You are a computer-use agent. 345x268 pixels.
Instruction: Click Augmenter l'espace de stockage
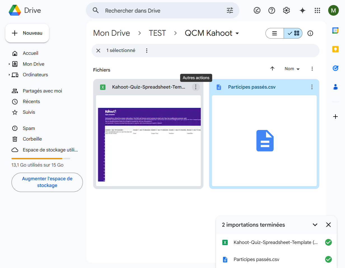coord(47,182)
